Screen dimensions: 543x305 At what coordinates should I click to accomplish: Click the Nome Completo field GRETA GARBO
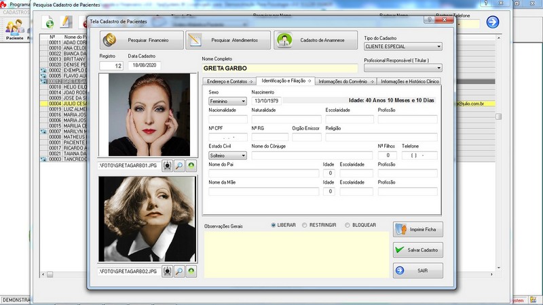(x=280, y=68)
